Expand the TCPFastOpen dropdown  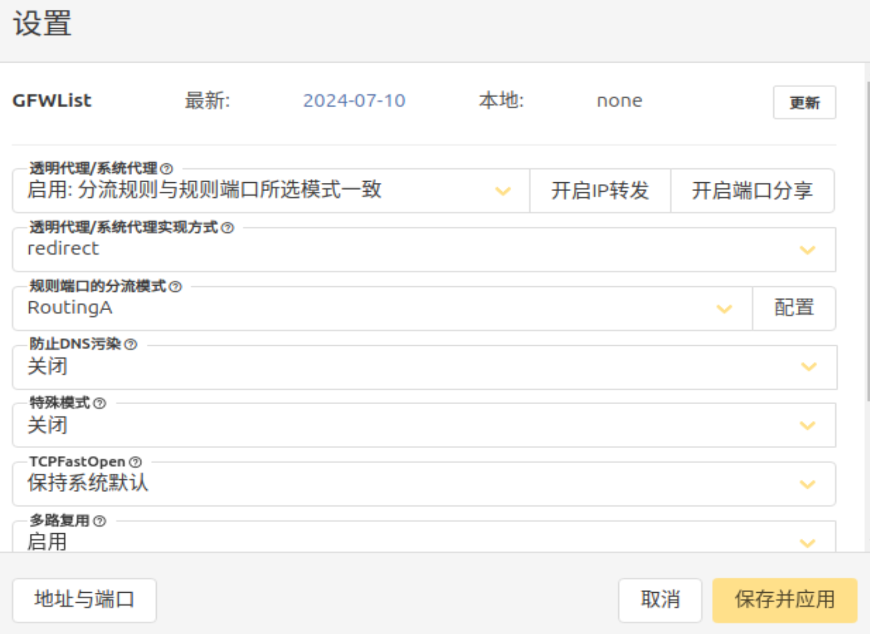(x=424, y=484)
